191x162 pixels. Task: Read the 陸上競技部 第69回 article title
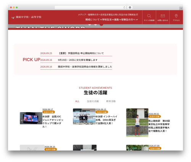tap(159, 126)
